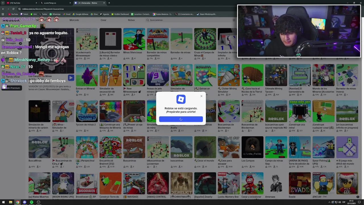
Task: Open the Twitch bookmark
Action: (24, 14)
